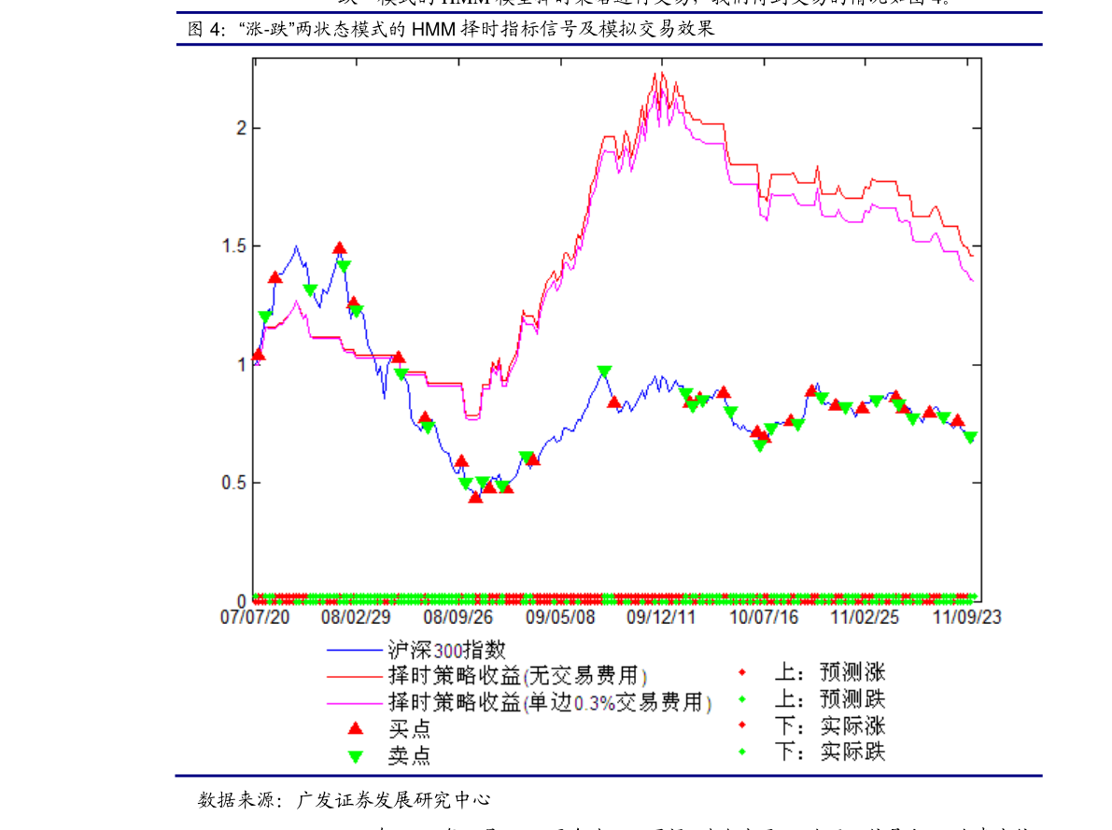Click the 0.5 y-axis tick label
This screenshot has height=830, width=1112.
[233, 484]
